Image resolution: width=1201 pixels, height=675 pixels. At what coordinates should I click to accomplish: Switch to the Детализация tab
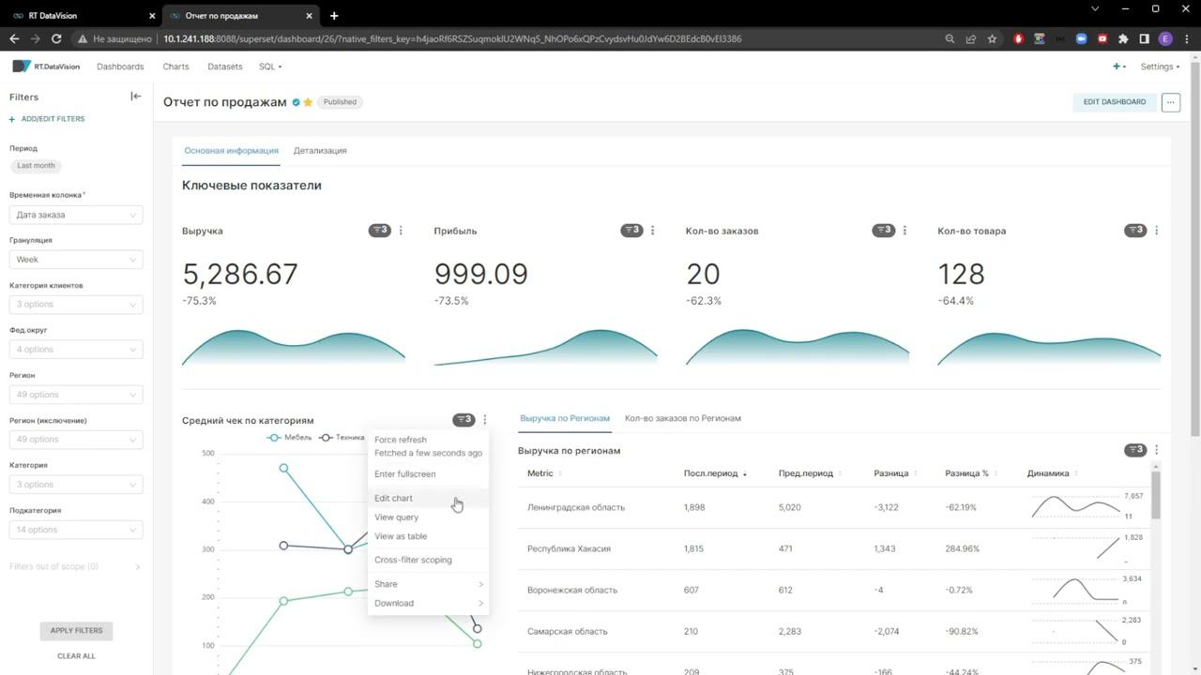pyautogui.click(x=320, y=150)
